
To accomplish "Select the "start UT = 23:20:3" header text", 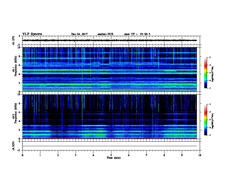I will (137, 34).
